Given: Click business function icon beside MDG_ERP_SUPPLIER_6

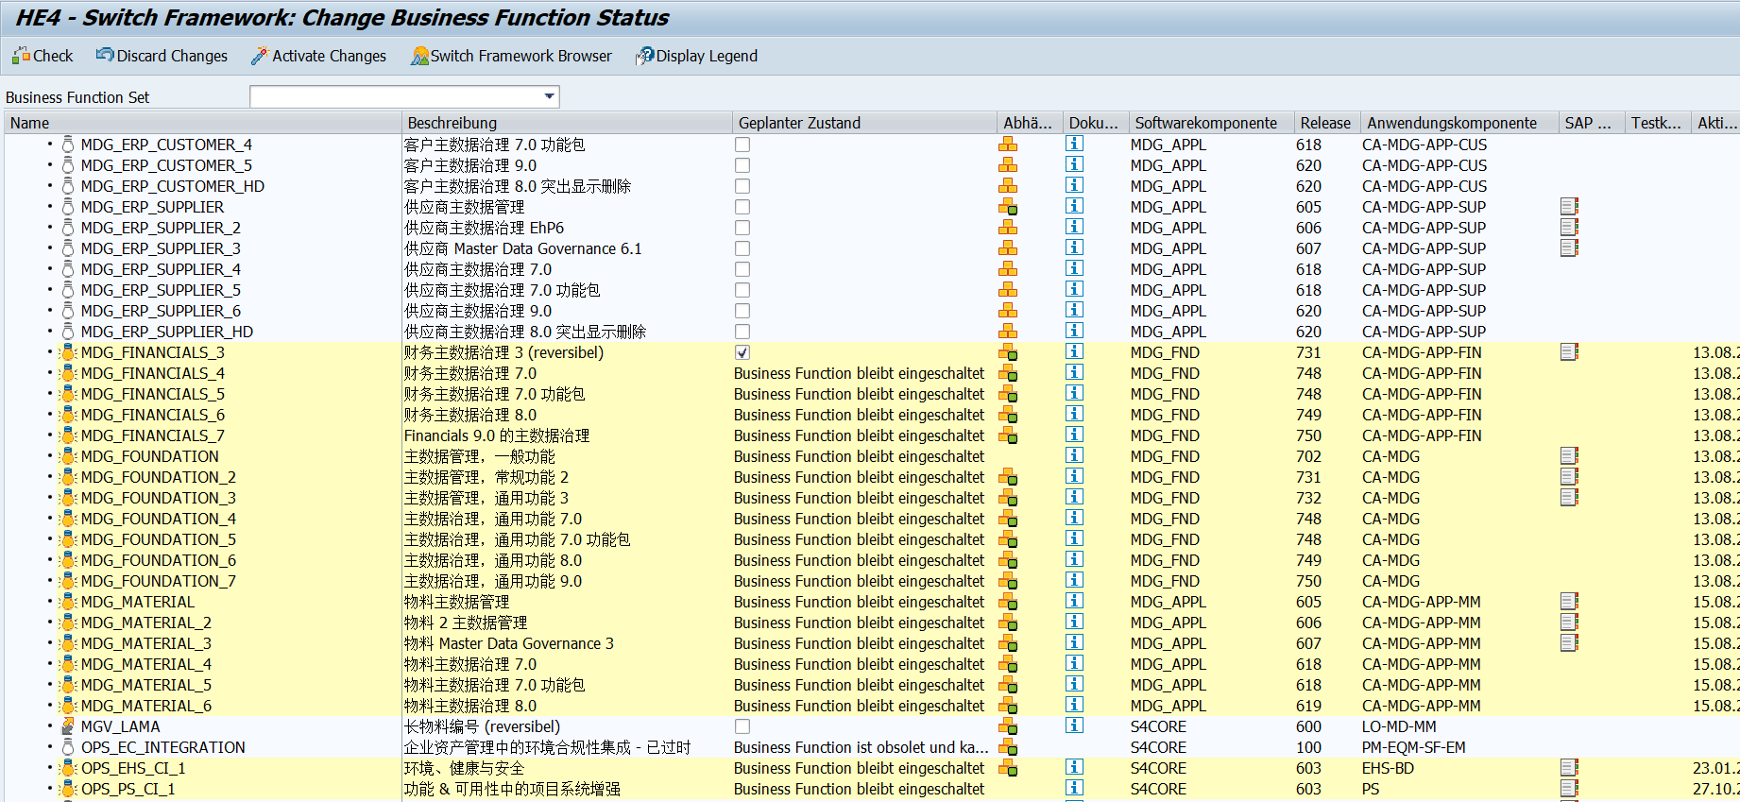Looking at the screenshot, I should (68, 311).
